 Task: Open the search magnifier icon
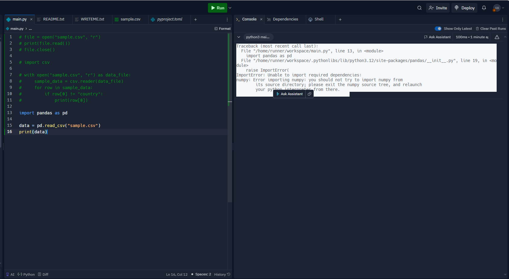(419, 8)
